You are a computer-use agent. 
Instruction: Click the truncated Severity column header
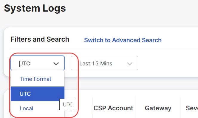click(192, 108)
